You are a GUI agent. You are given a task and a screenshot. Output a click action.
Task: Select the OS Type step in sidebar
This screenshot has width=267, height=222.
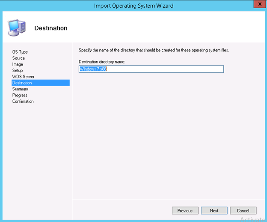tap(20, 52)
